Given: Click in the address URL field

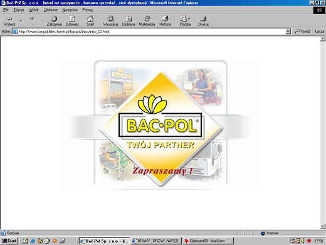Looking at the screenshot, I should pos(152,31).
